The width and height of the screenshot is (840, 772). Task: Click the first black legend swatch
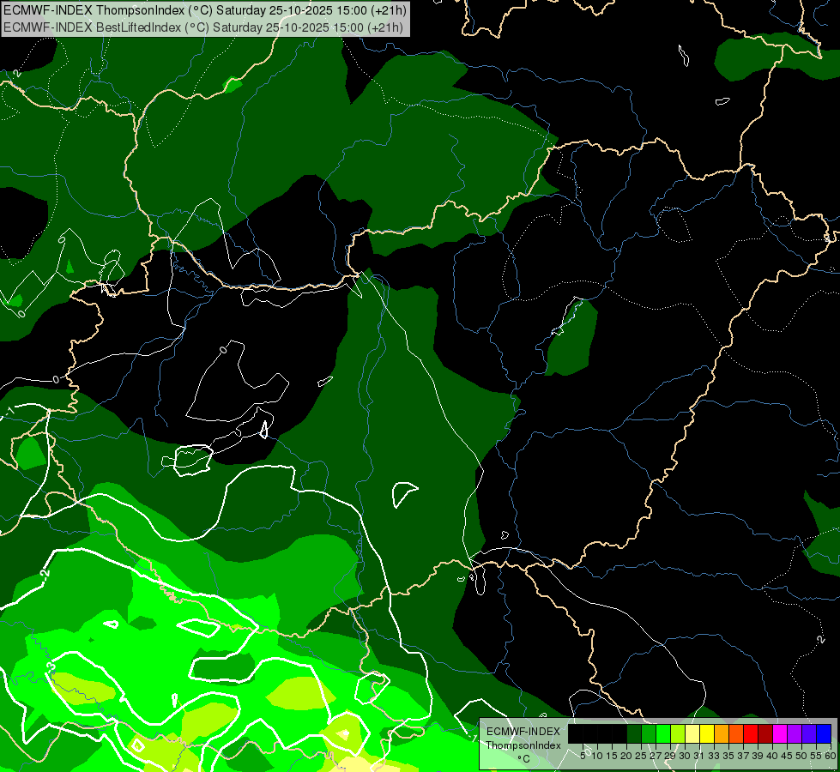click(x=576, y=733)
